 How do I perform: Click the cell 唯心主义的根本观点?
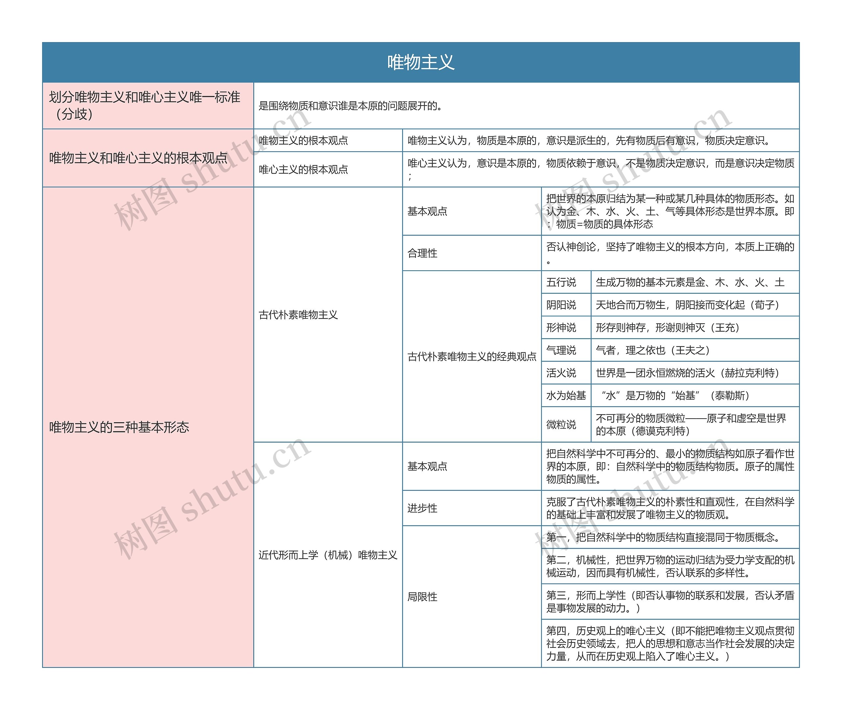(328, 169)
